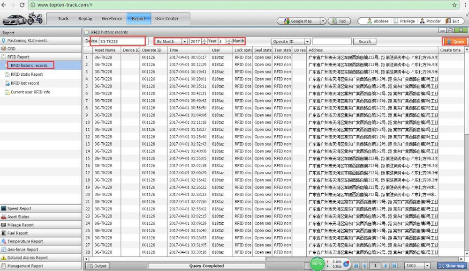This screenshot has width=469, height=271.
Task: Increase the year value with stepper
Action: tap(204, 40)
